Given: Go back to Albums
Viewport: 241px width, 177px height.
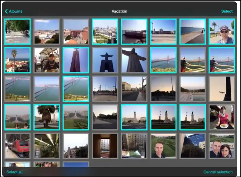Looking at the screenshot, I should tap(14, 11).
